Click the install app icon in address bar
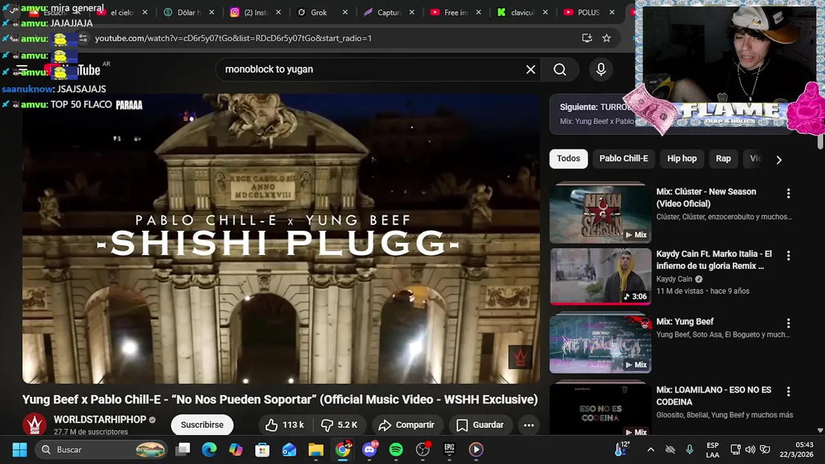Viewport: 825px width, 464px height. (x=587, y=38)
